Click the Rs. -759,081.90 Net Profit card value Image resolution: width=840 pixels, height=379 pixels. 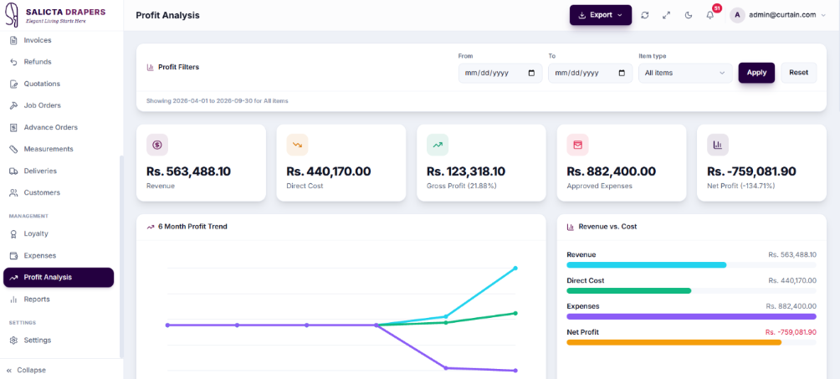[751, 172]
